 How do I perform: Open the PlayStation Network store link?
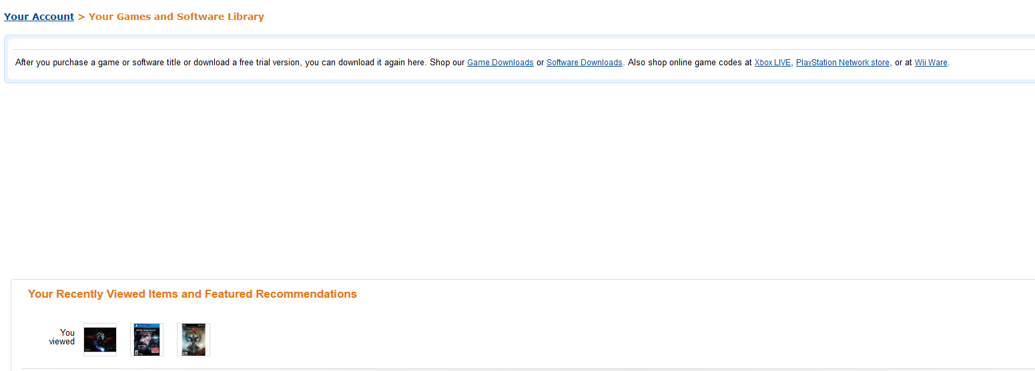pos(843,63)
